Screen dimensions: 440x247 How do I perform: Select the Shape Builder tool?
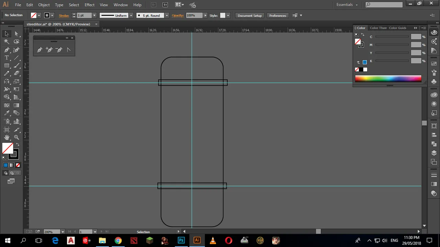tap(7, 97)
